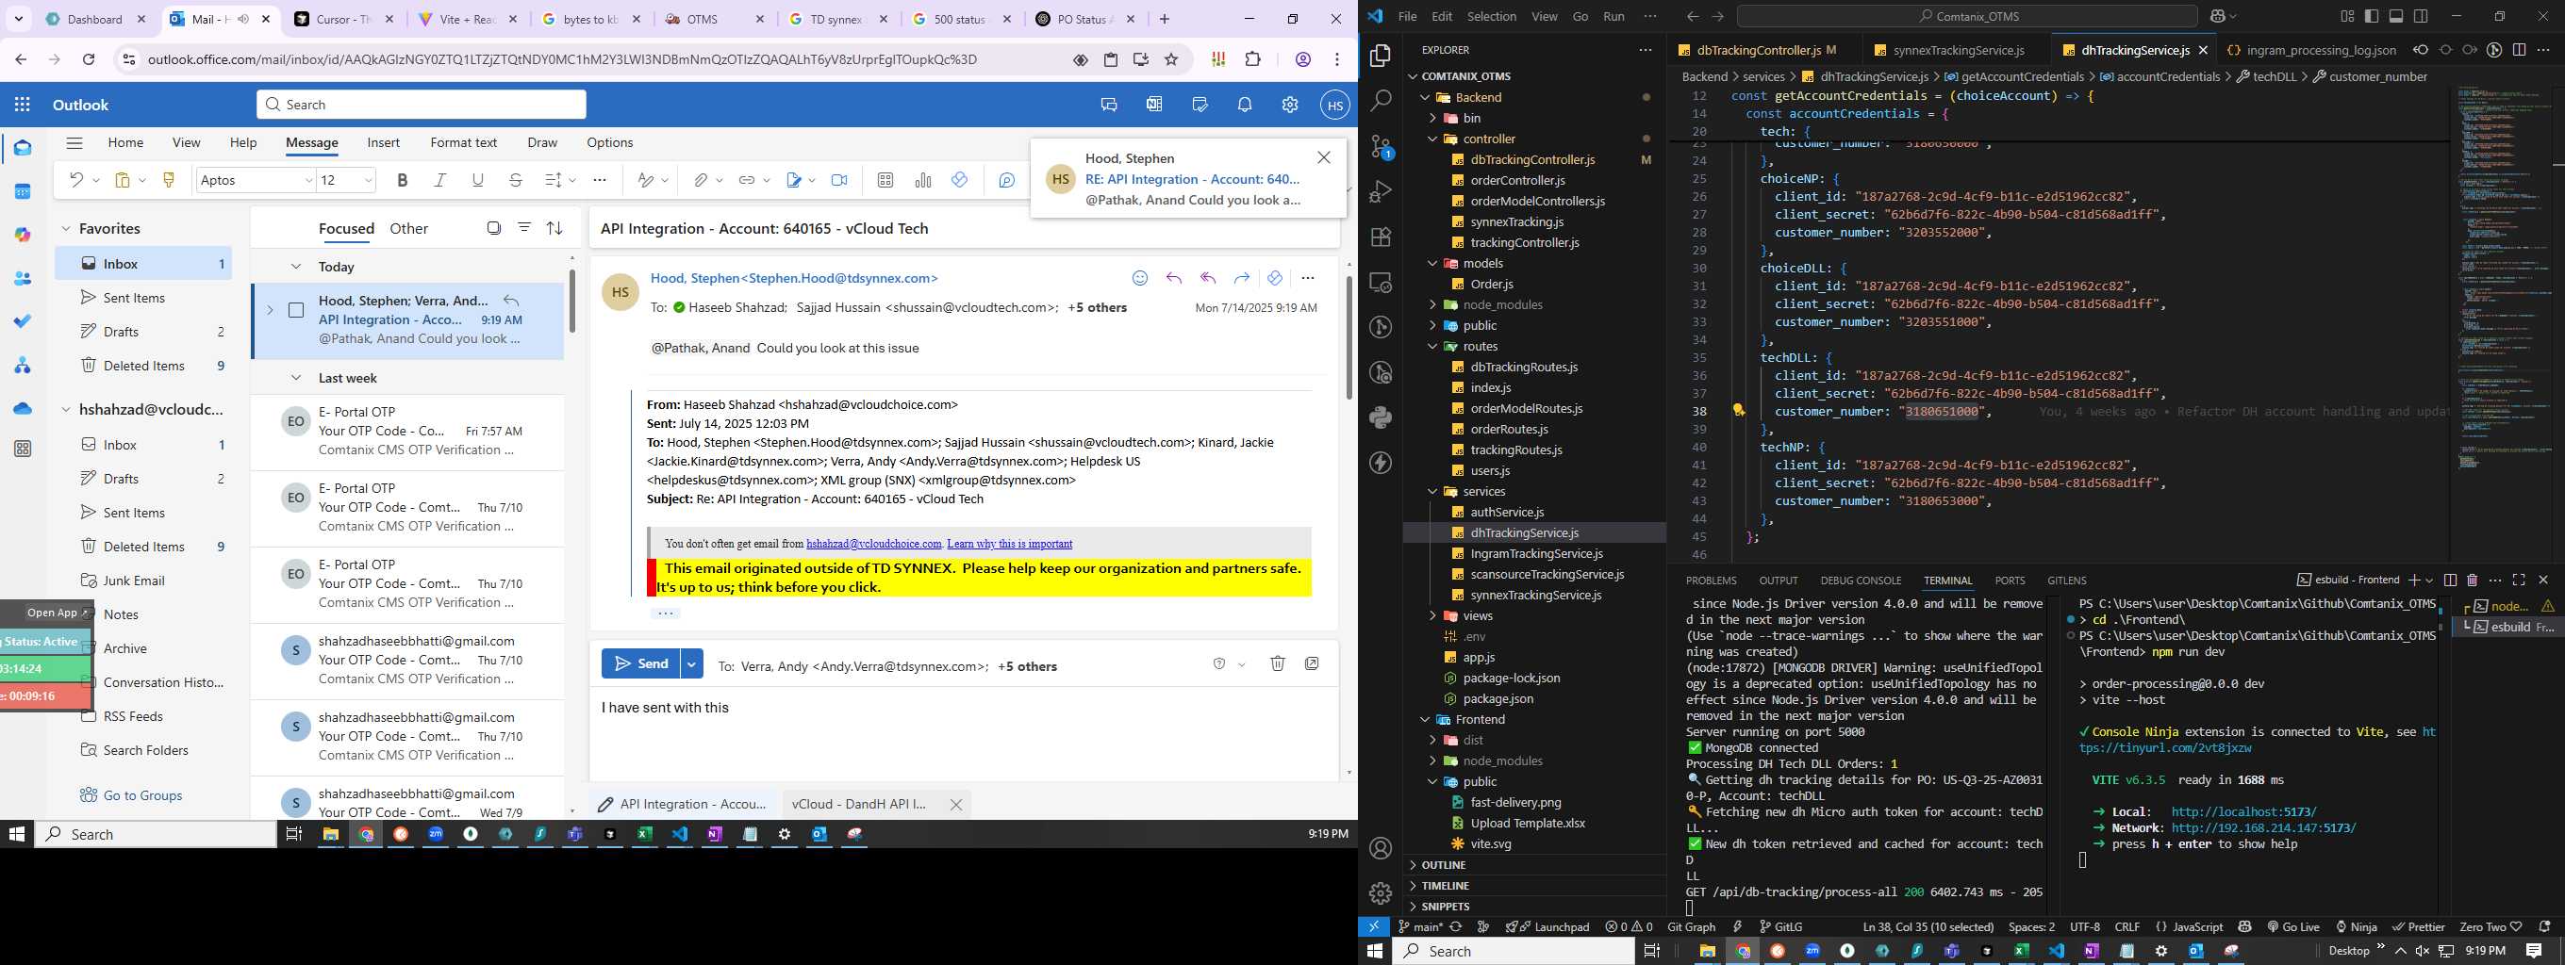This screenshot has width=2565, height=965.
Task: Collapse the Today message group
Action: coord(296,267)
